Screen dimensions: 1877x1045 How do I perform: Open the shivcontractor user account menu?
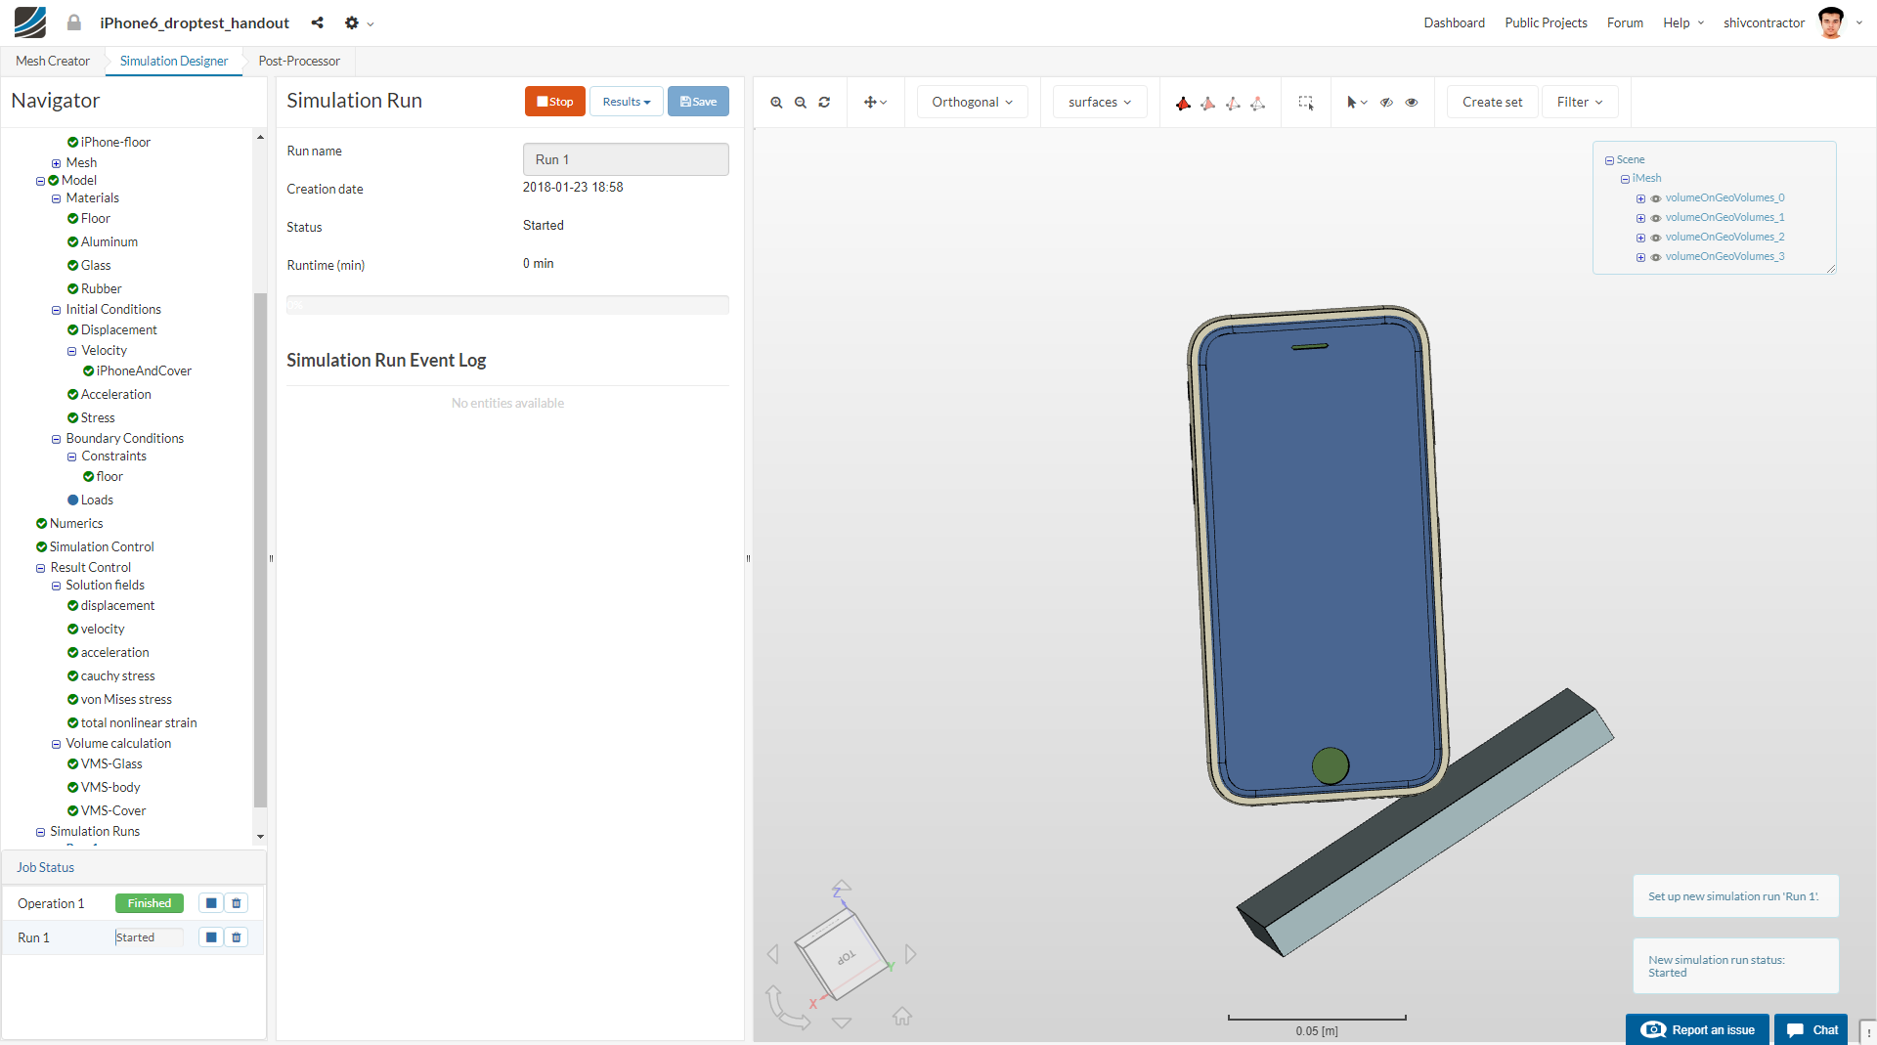pyautogui.click(x=1792, y=22)
